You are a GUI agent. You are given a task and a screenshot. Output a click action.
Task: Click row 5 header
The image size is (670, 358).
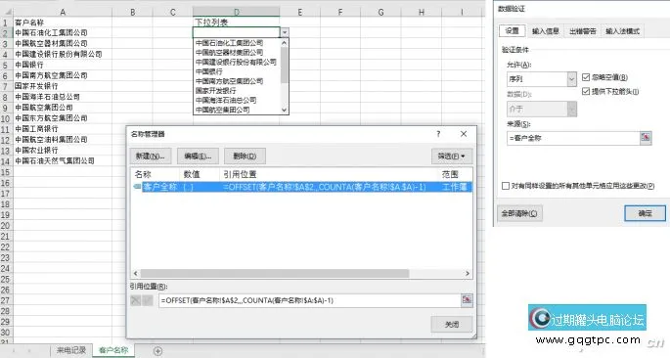click(x=6, y=65)
